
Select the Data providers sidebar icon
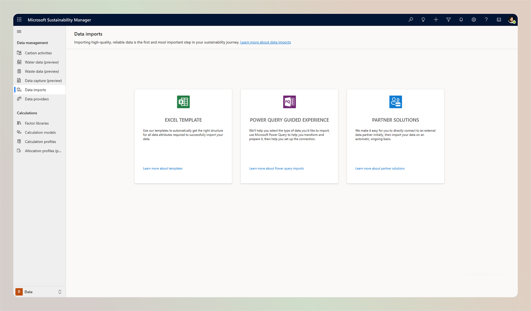point(20,99)
